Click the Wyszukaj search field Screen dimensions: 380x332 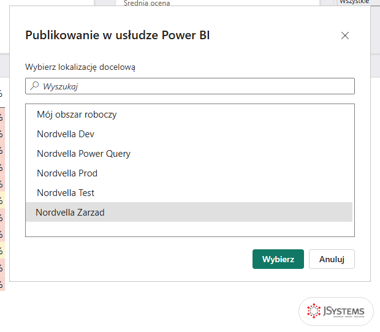tap(190, 86)
